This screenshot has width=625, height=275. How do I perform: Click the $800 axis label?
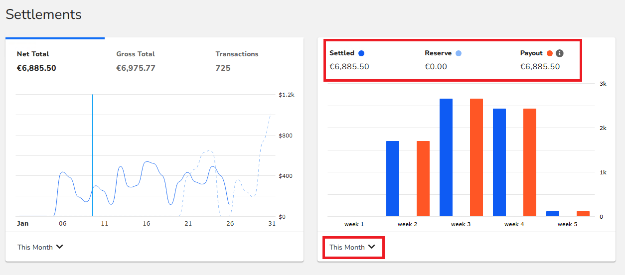click(285, 136)
